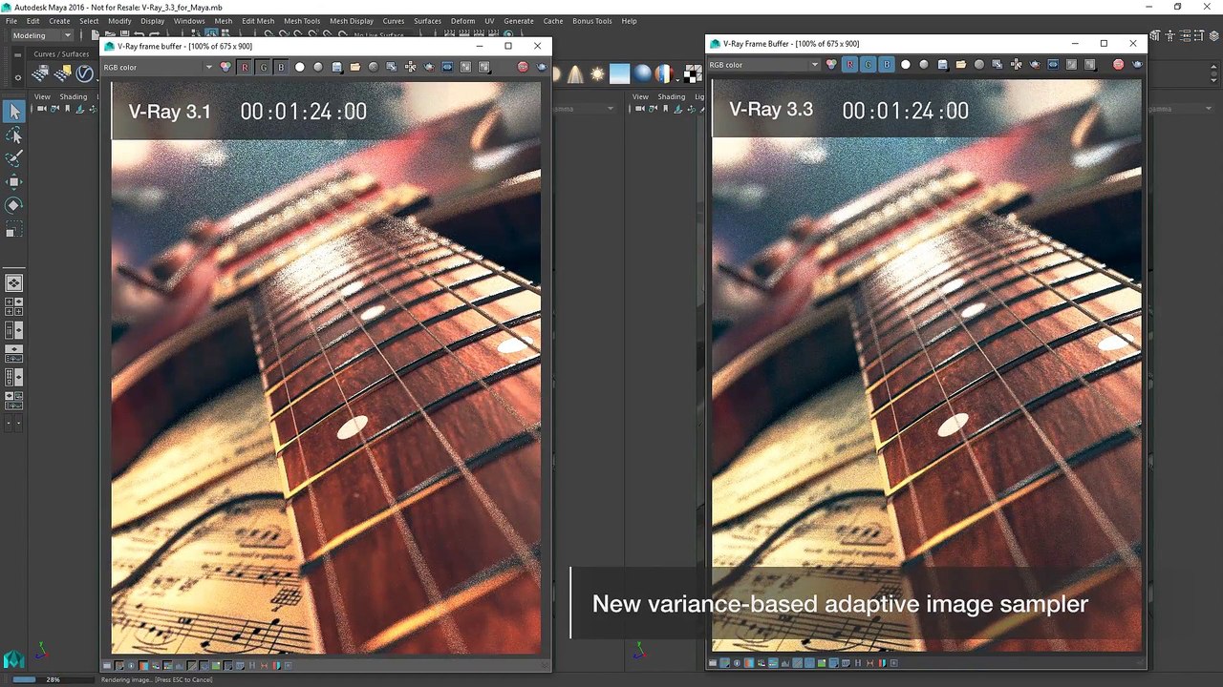Image resolution: width=1223 pixels, height=687 pixels.
Task: Choose the four-view layout icon
Action: (x=14, y=306)
